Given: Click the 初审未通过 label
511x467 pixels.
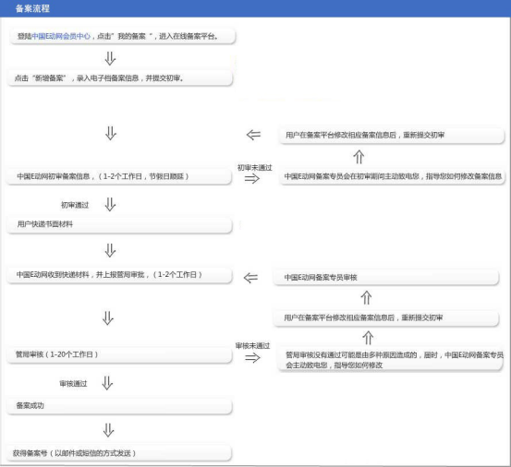Looking at the screenshot, I should pos(254,168).
